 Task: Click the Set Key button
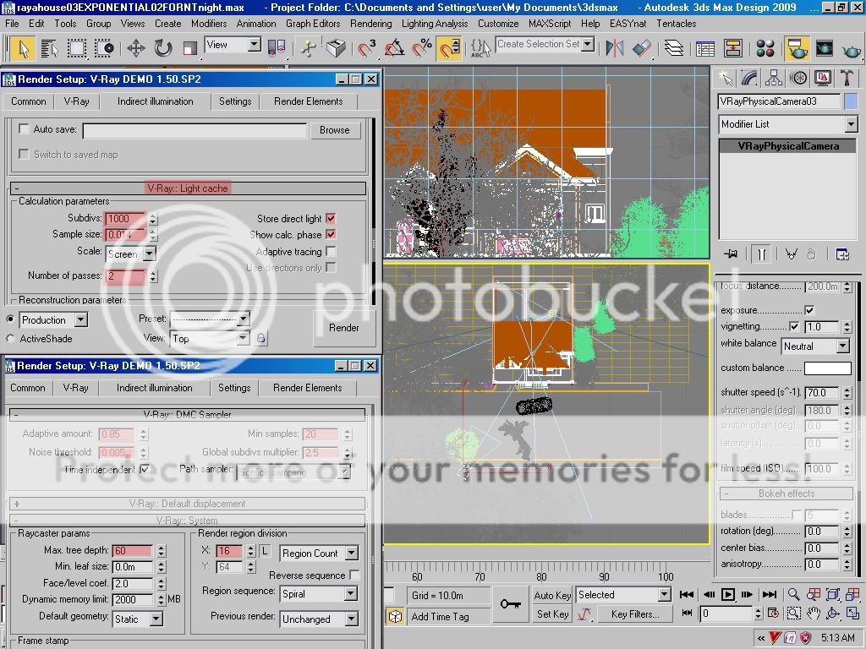(x=552, y=614)
